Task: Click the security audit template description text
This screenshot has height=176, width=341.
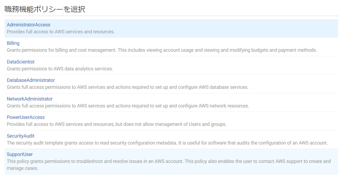Action: click(167, 143)
